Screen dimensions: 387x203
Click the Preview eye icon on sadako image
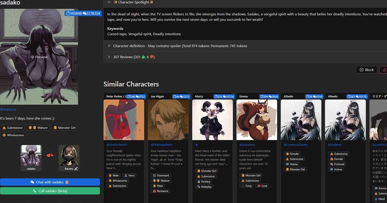click(32, 57)
